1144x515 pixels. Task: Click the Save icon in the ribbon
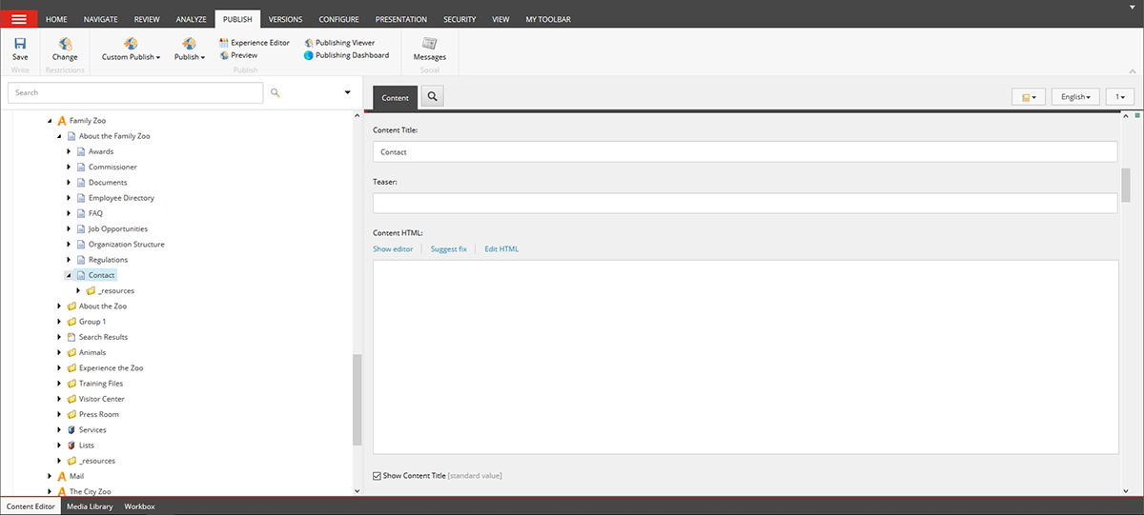tap(20, 44)
